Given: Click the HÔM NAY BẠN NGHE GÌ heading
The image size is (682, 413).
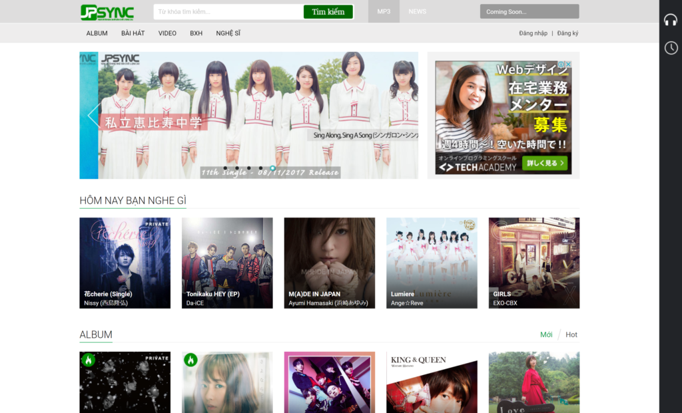Looking at the screenshot, I should (133, 200).
